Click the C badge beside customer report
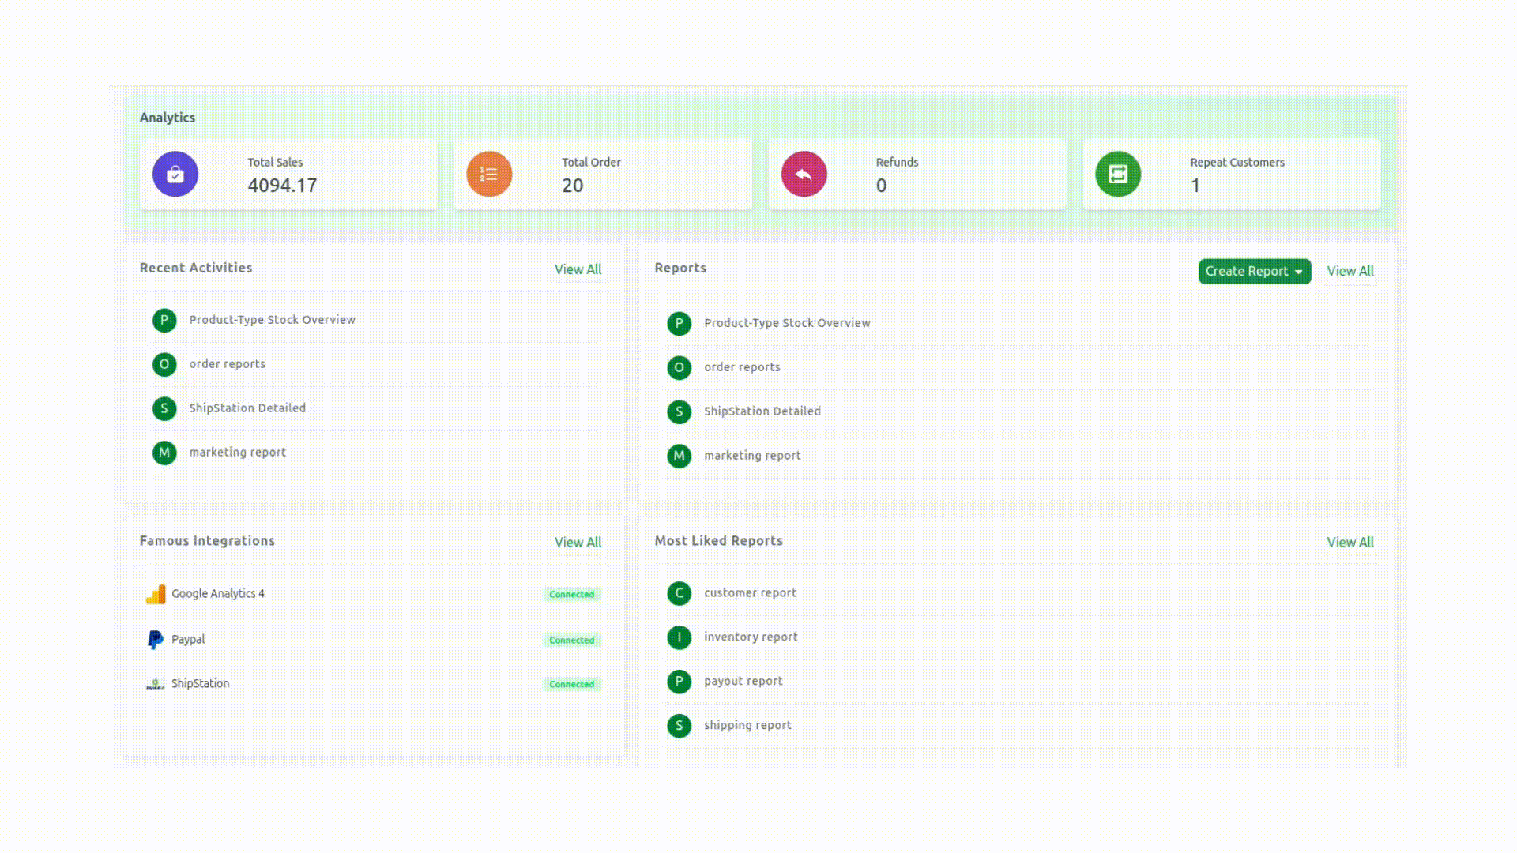Screen dimensions: 1517x853 tap(679, 593)
